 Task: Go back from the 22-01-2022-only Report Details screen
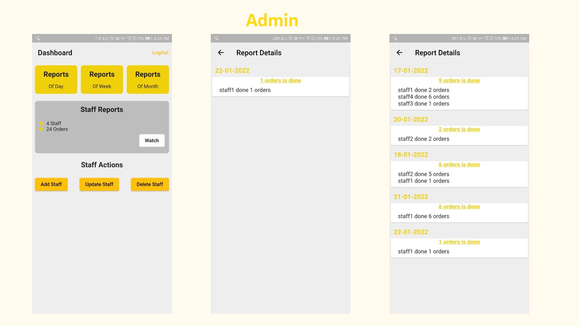[221, 53]
